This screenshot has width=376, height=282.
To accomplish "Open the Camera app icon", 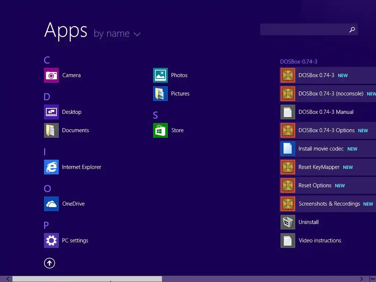I will 51,75.
